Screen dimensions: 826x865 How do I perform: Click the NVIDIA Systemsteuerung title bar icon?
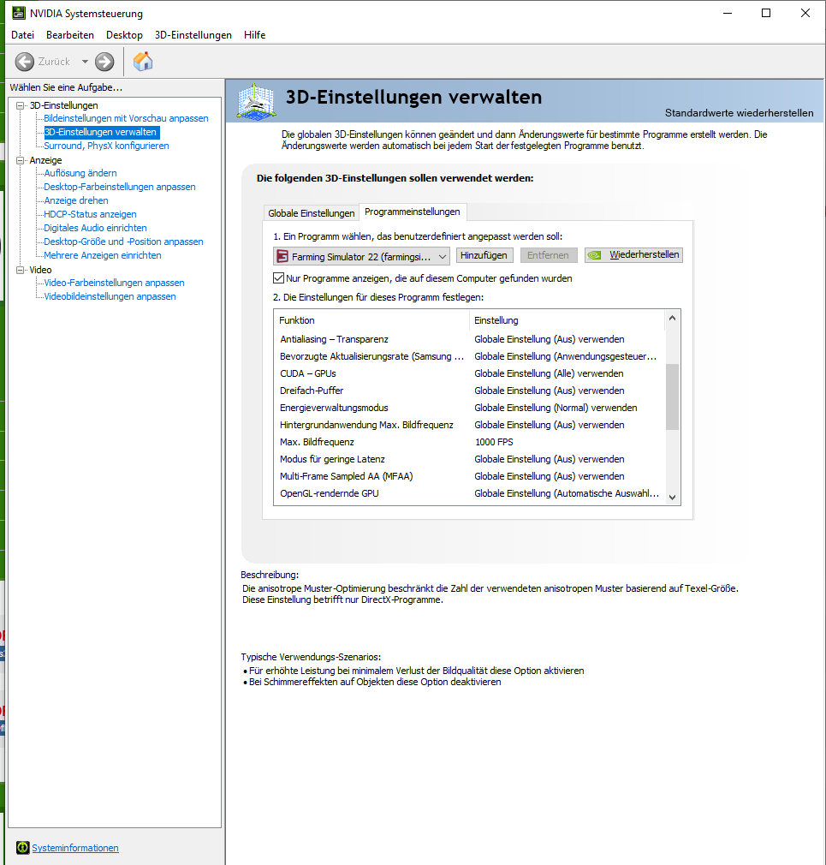[18, 13]
